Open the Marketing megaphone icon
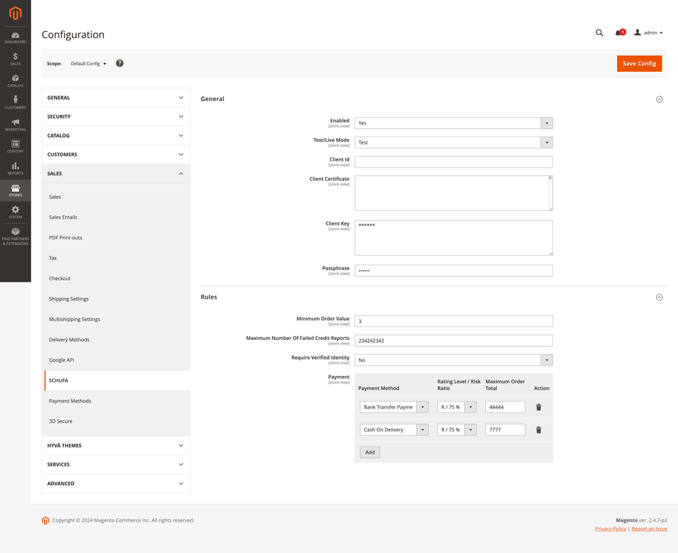 point(15,125)
